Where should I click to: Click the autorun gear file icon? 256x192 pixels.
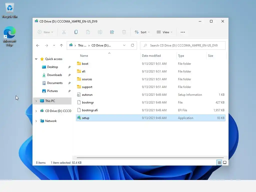(x=79, y=94)
